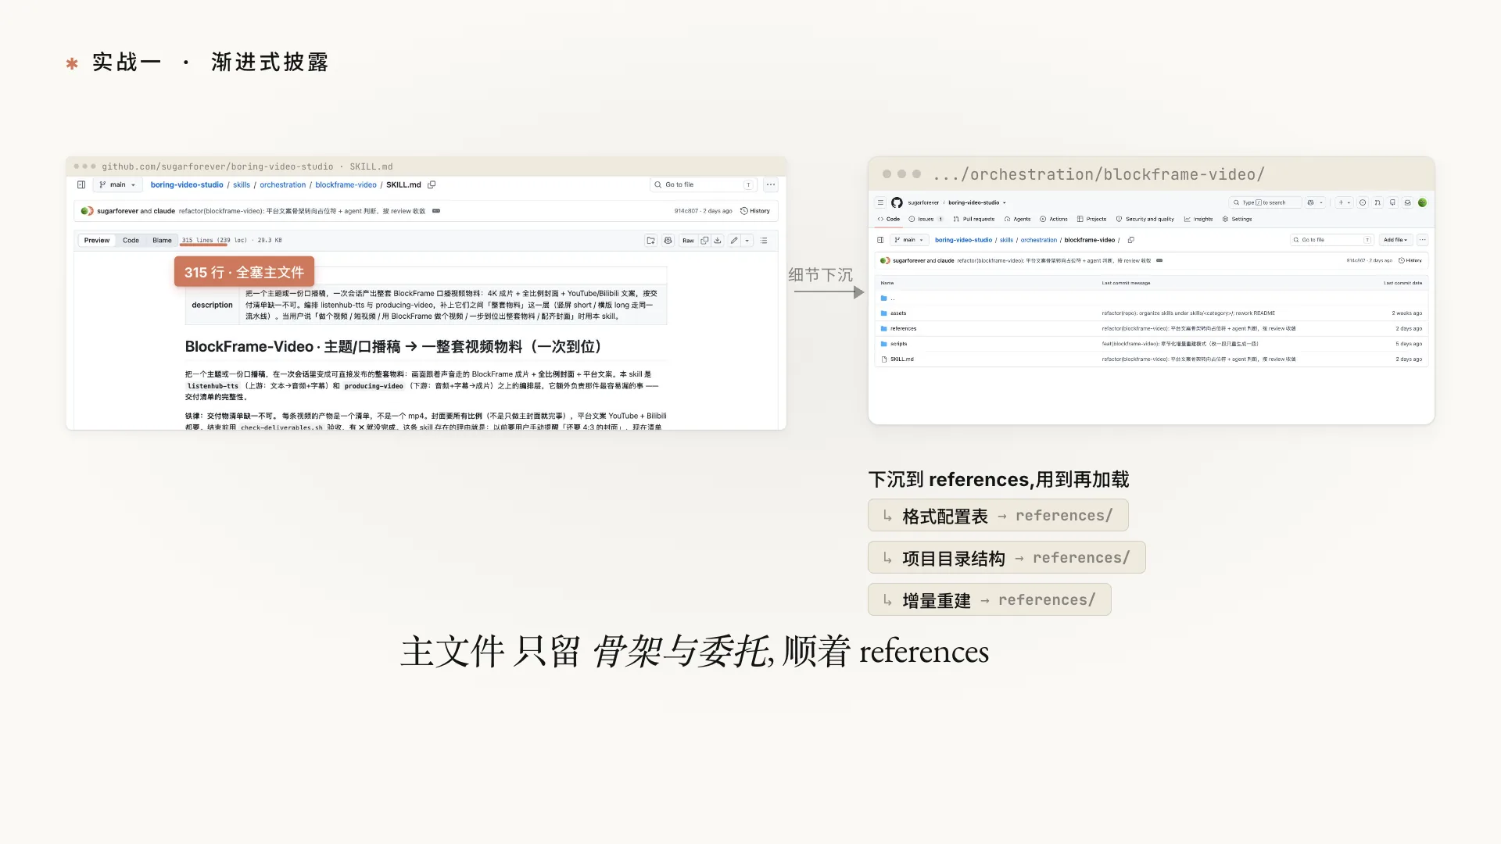
Task: Open the scripts folder
Action: [898, 344]
